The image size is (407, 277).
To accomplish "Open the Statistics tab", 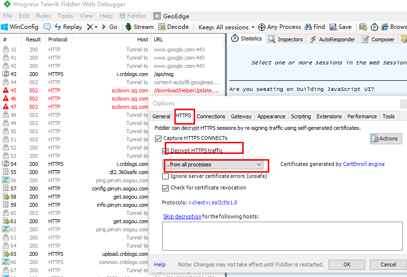I will tap(247, 38).
